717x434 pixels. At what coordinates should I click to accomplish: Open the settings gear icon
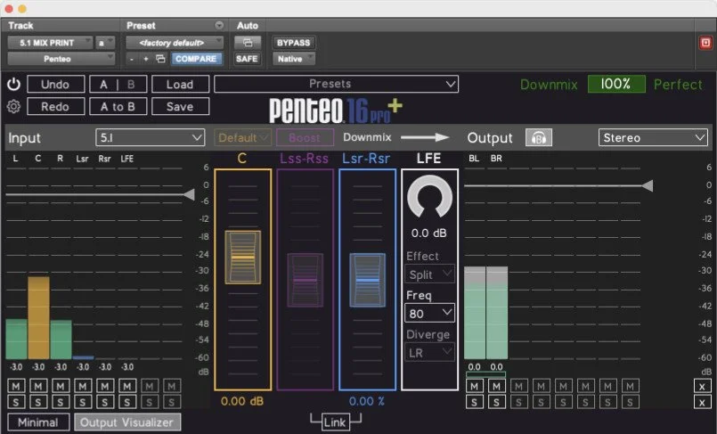pyautogui.click(x=13, y=107)
